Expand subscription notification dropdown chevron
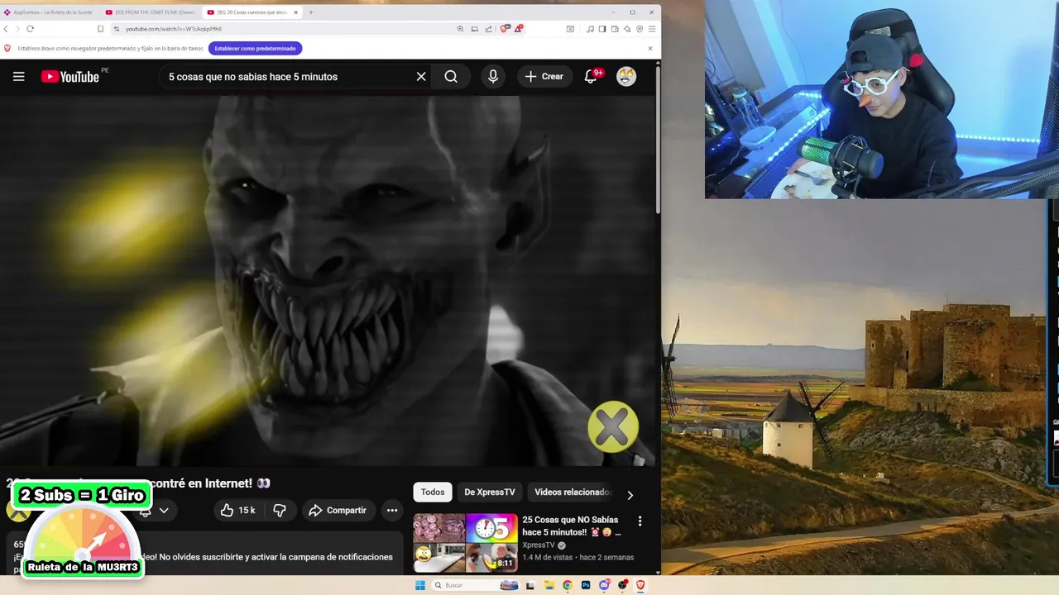 (164, 511)
